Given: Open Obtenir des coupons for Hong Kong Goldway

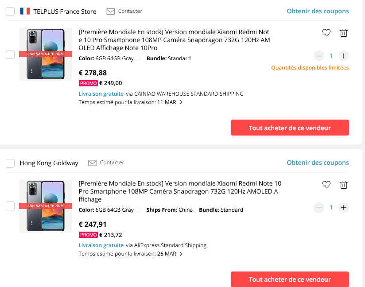Looking at the screenshot, I should click(318, 163).
